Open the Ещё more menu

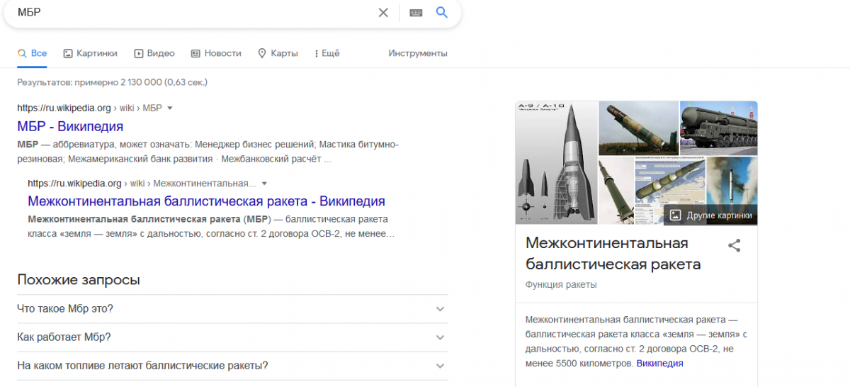coord(326,53)
